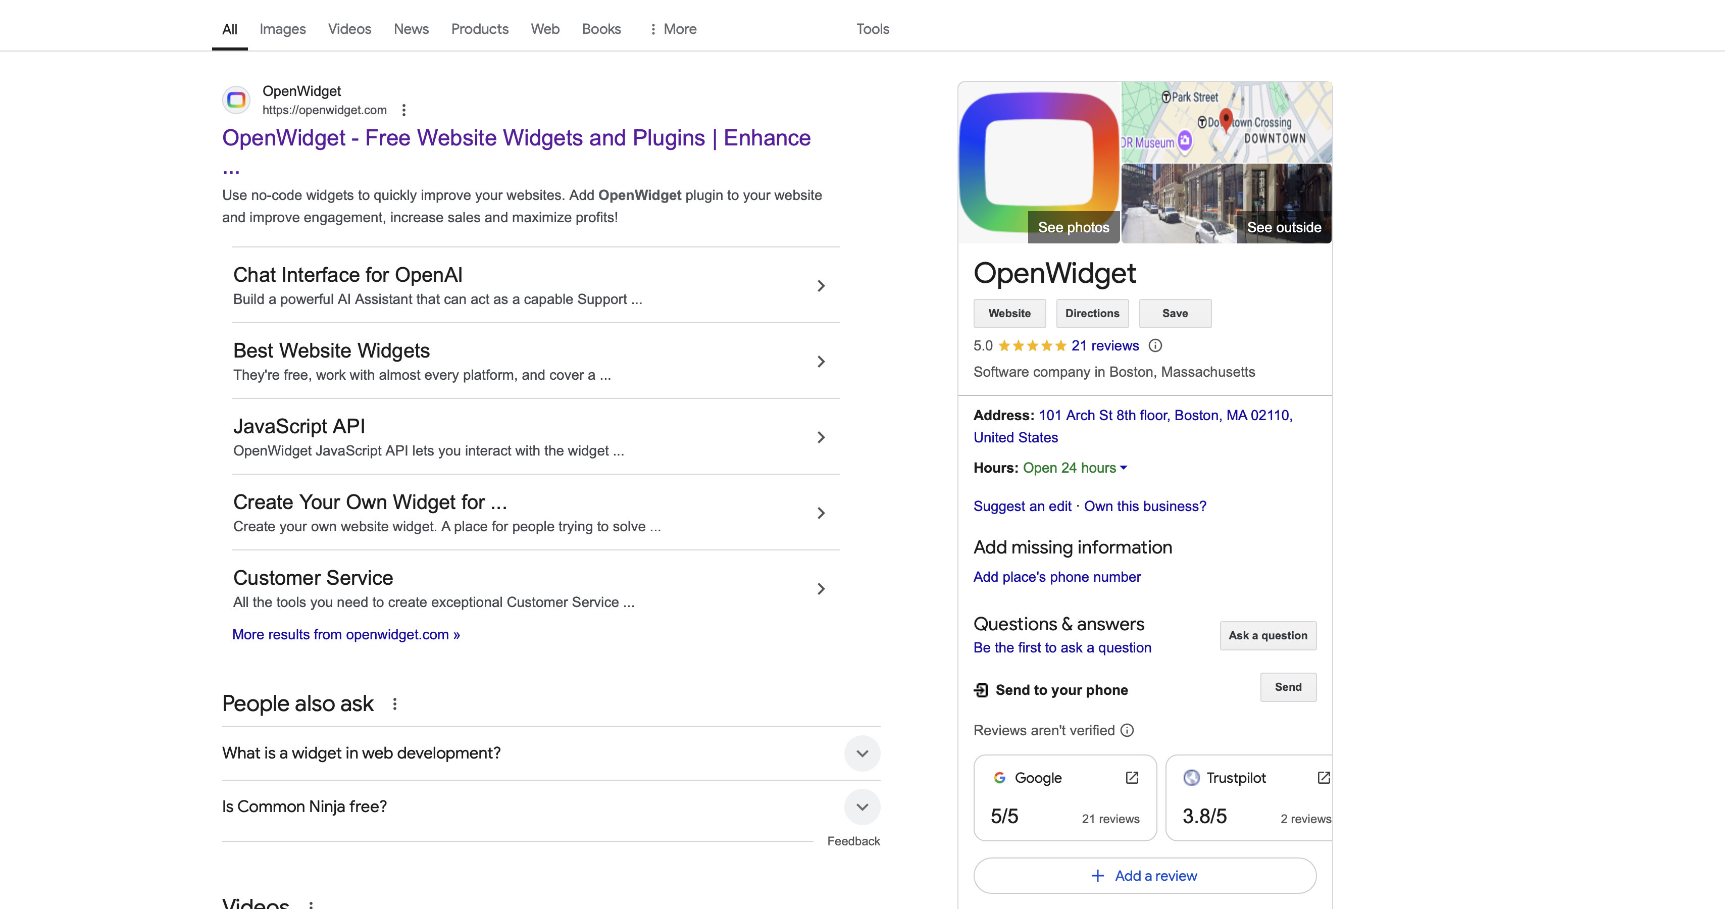Click the info icon beside Reviews aren't verified
Image resolution: width=1725 pixels, height=909 pixels.
point(1128,730)
